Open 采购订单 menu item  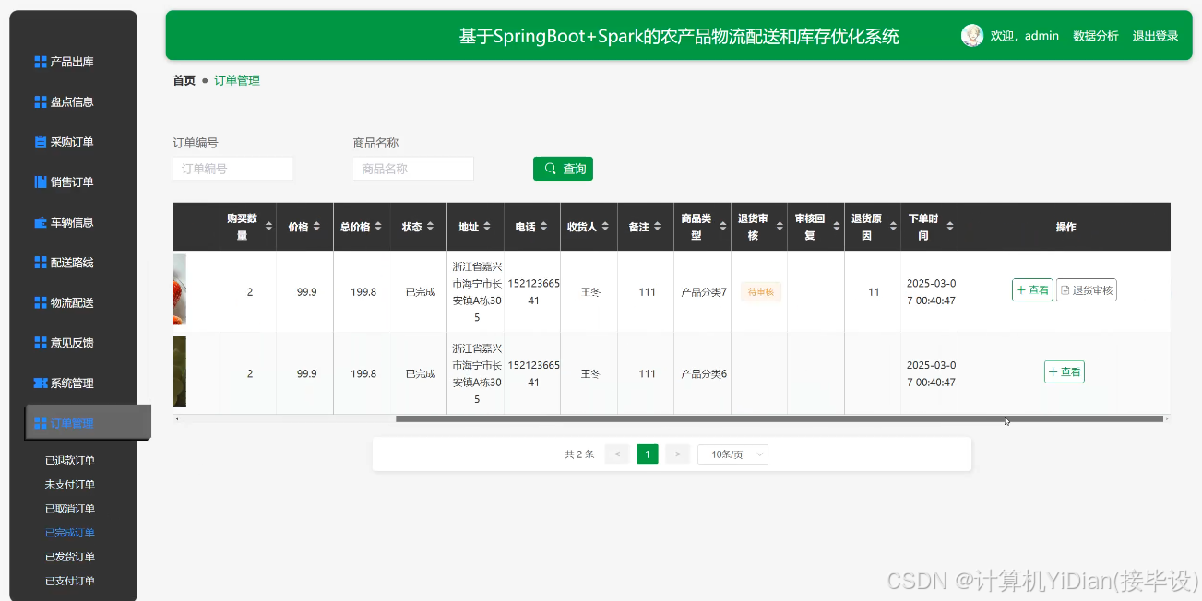pyautogui.click(x=72, y=142)
